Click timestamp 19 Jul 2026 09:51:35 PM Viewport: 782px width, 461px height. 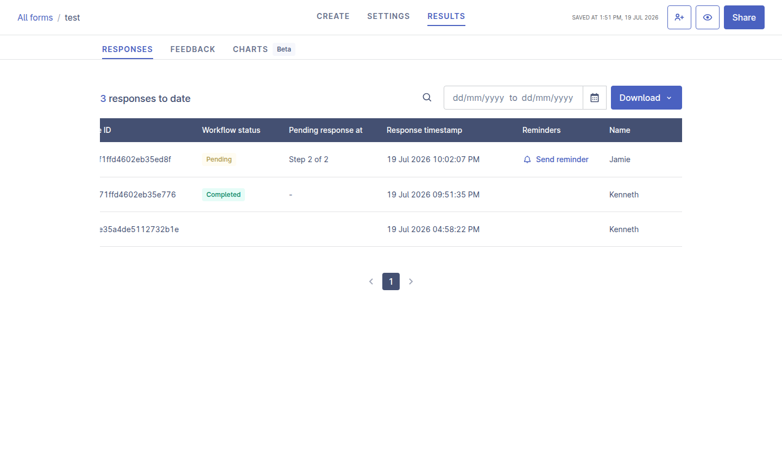(x=433, y=195)
